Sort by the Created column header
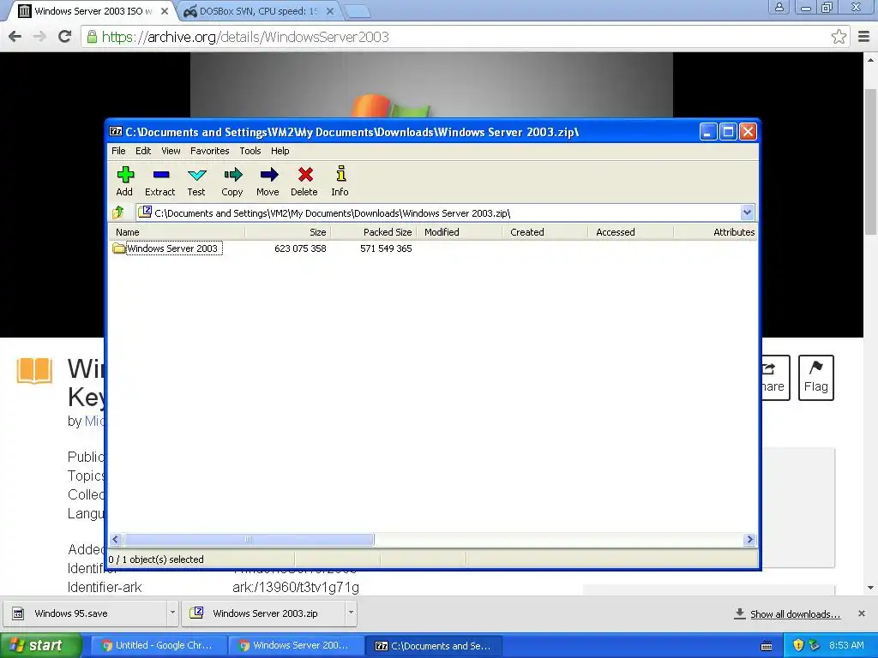 (x=544, y=232)
